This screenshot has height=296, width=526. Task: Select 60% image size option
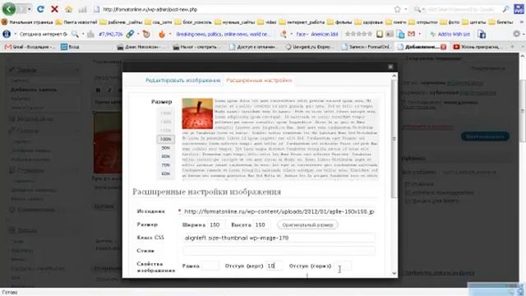pos(165,173)
